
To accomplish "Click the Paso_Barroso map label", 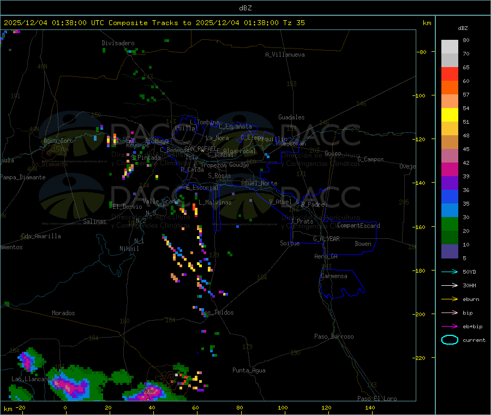I will [x=334, y=336].
